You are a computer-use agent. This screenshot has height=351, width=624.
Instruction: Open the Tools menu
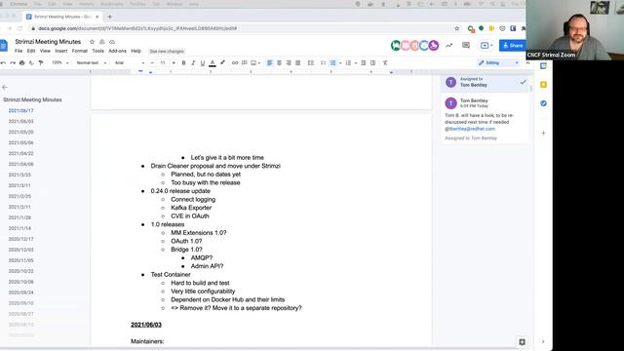pyautogui.click(x=97, y=51)
